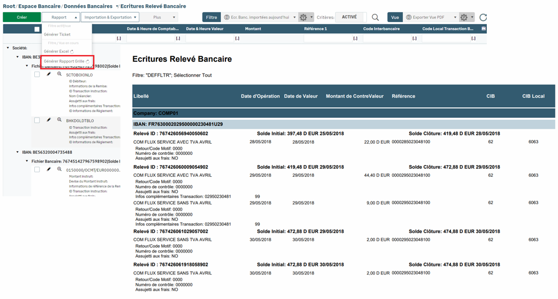Collapse the Société tree node
558x299 pixels.
8,48
